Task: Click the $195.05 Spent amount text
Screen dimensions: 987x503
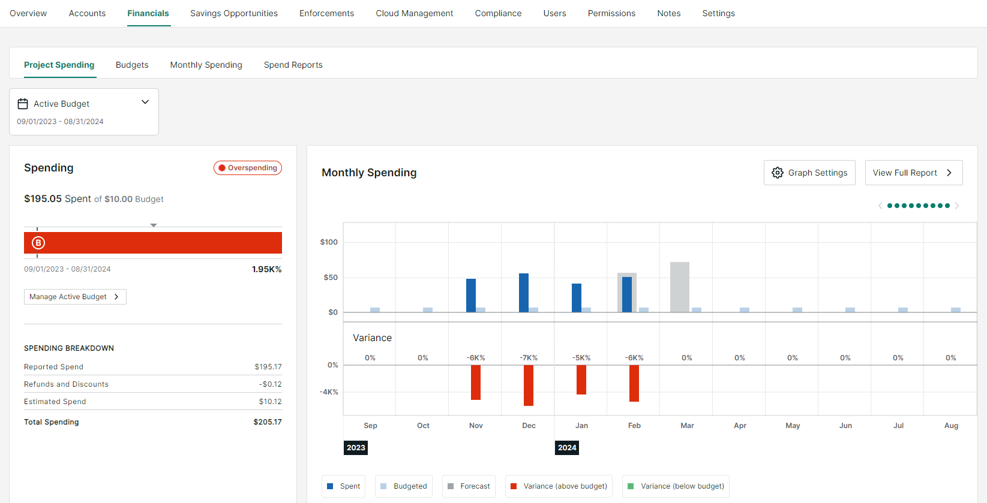Action: tap(58, 198)
